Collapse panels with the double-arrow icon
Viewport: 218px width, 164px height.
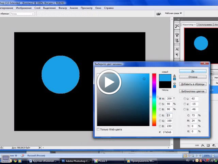pyautogui.click(x=178, y=19)
